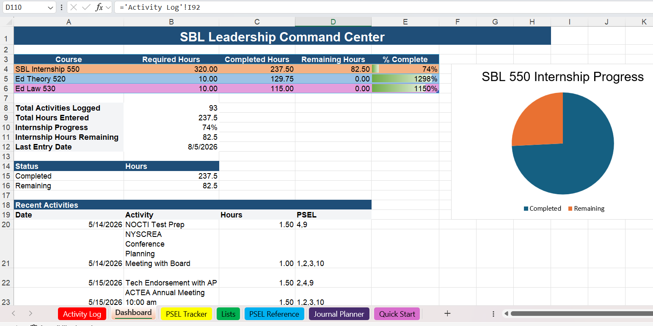Open Insert Function via the fx icon
Image resolution: width=653 pixels, height=326 pixels.
click(99, 7)
